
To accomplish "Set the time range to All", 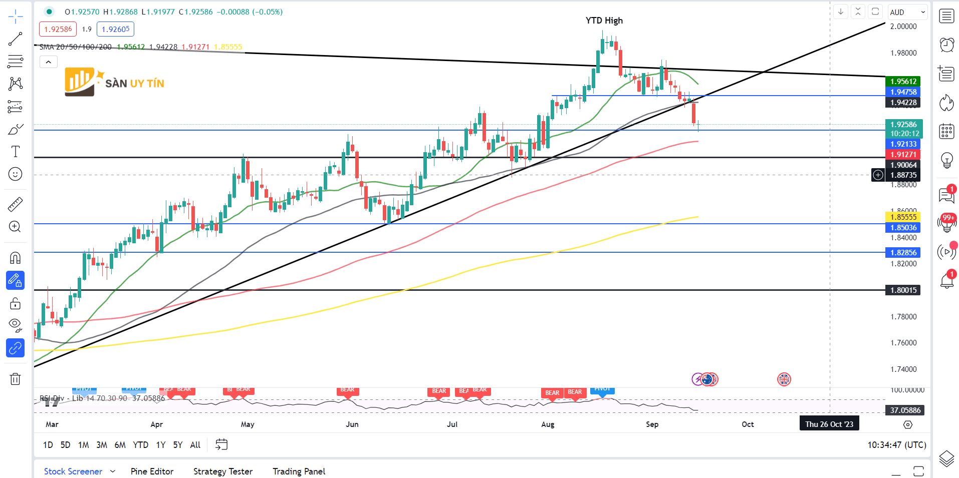I will [x=195, y=445].
